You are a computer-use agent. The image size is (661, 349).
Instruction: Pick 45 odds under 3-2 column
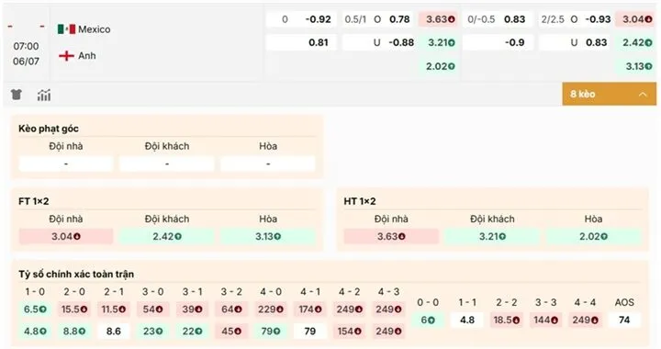coord(231,332)
